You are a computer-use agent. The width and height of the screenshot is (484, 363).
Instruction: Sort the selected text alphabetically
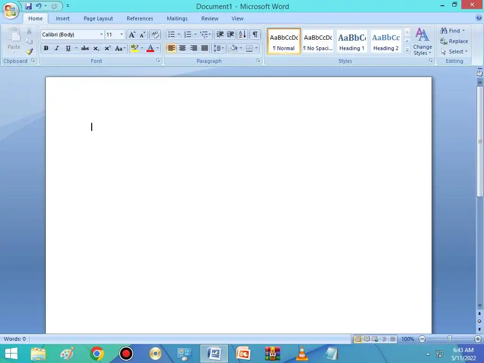(x=242, y=35)
